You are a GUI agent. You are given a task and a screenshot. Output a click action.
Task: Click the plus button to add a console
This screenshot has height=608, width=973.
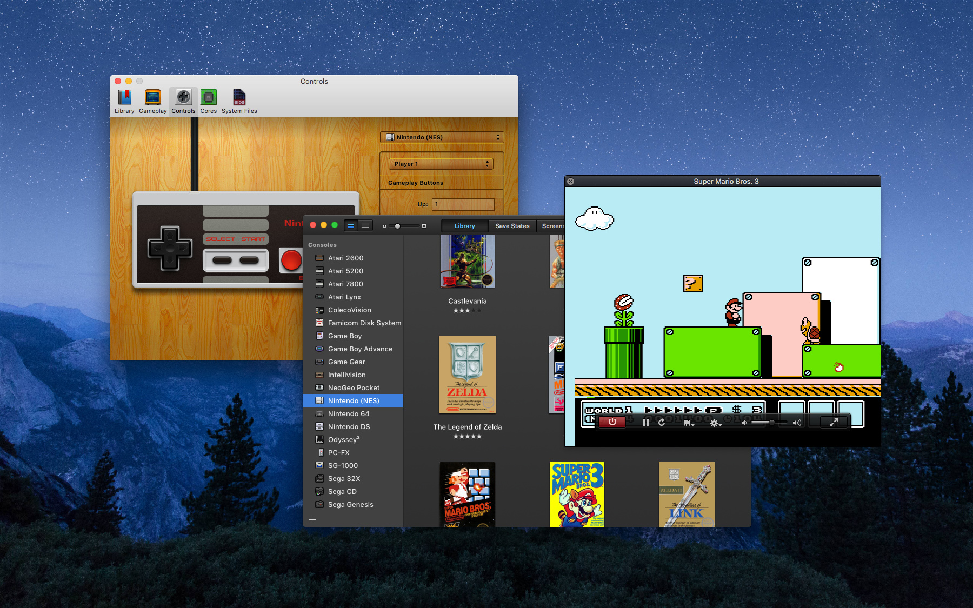click(312, 519)
